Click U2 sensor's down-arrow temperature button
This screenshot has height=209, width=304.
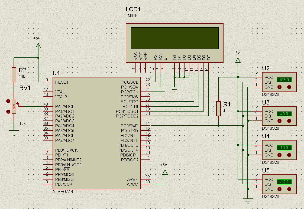[279, 87]
